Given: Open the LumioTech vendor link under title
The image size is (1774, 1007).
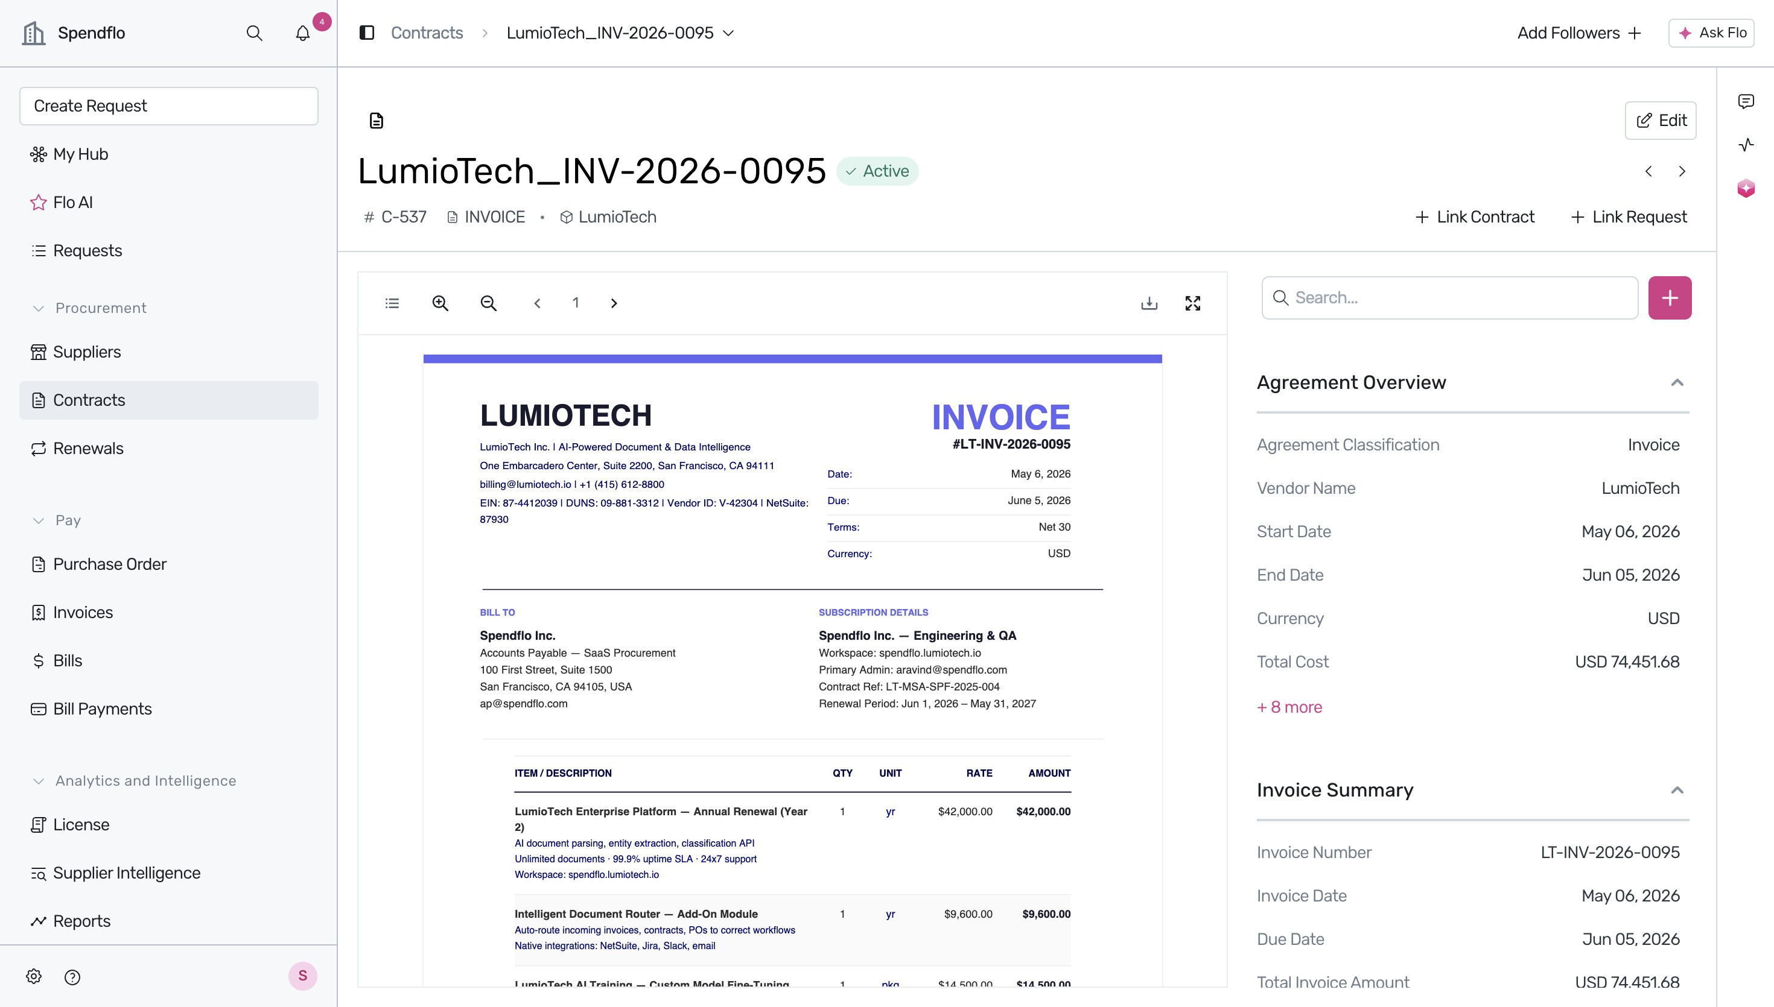Looking at the screenshot, I should pos(608,217).
